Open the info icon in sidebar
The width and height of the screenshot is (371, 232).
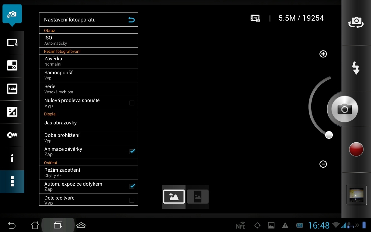coord(12,158)
